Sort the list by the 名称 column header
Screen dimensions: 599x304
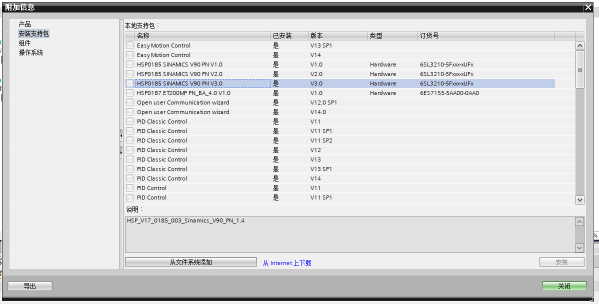pyautogui.click(x=203, y=35)
